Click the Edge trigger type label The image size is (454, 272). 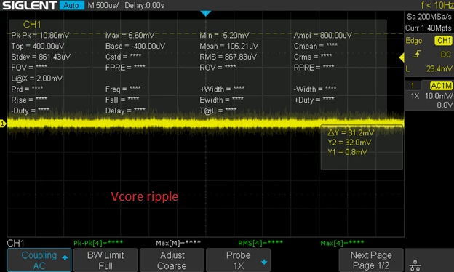[414, 41]
